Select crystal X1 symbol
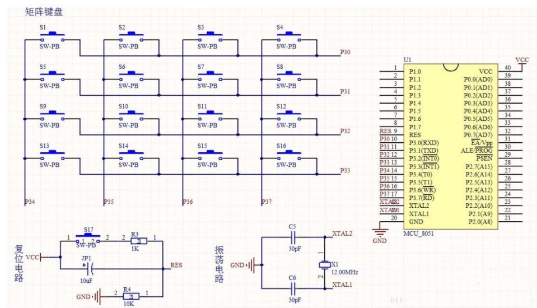Image resolution: width=537 pixels, height=308 pixels. click(325, 264)
